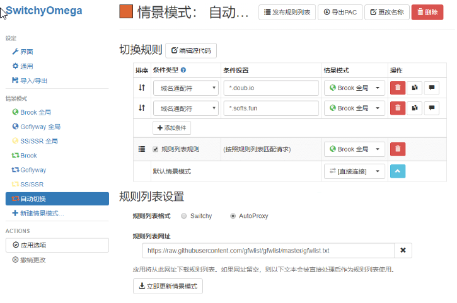Viewport: 457px width, 303px height.
Task: Add note to the *.softs.fun rule
Action: click(432, 108)
